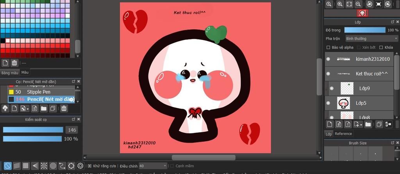Toggle visibility of the Lớp9 layer

332,88
